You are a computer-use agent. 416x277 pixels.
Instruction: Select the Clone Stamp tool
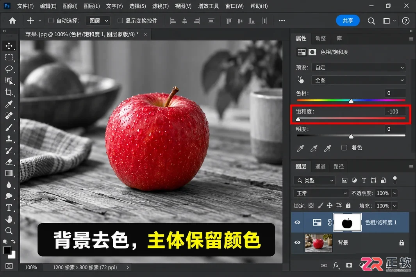click(9, 138)
